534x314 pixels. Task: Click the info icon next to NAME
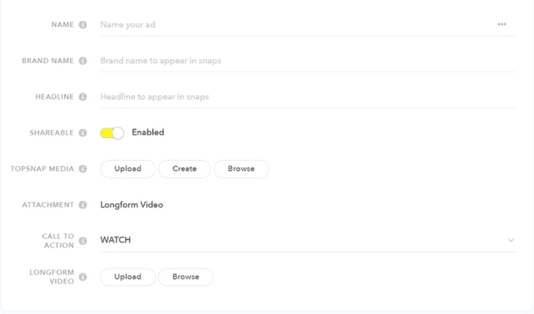pyautogui.click(x=83, y=25)
